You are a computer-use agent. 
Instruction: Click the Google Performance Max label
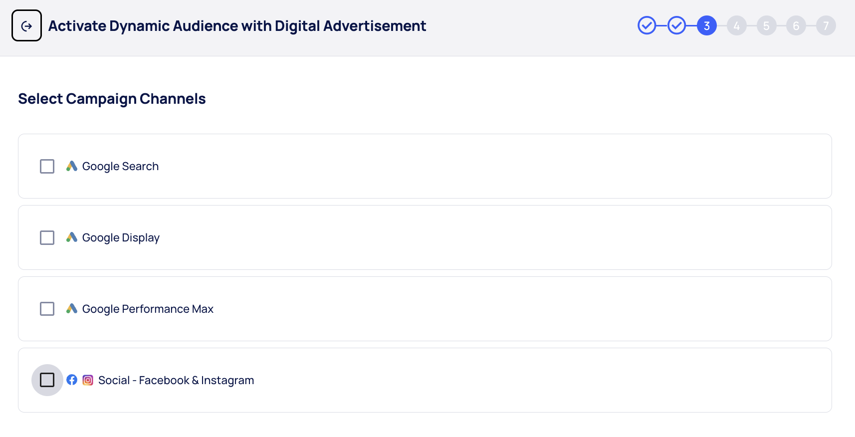point(148,309)
